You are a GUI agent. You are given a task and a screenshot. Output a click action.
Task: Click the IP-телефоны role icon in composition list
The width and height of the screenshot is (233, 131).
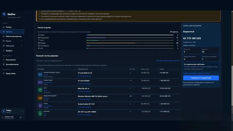coord(39,46)
